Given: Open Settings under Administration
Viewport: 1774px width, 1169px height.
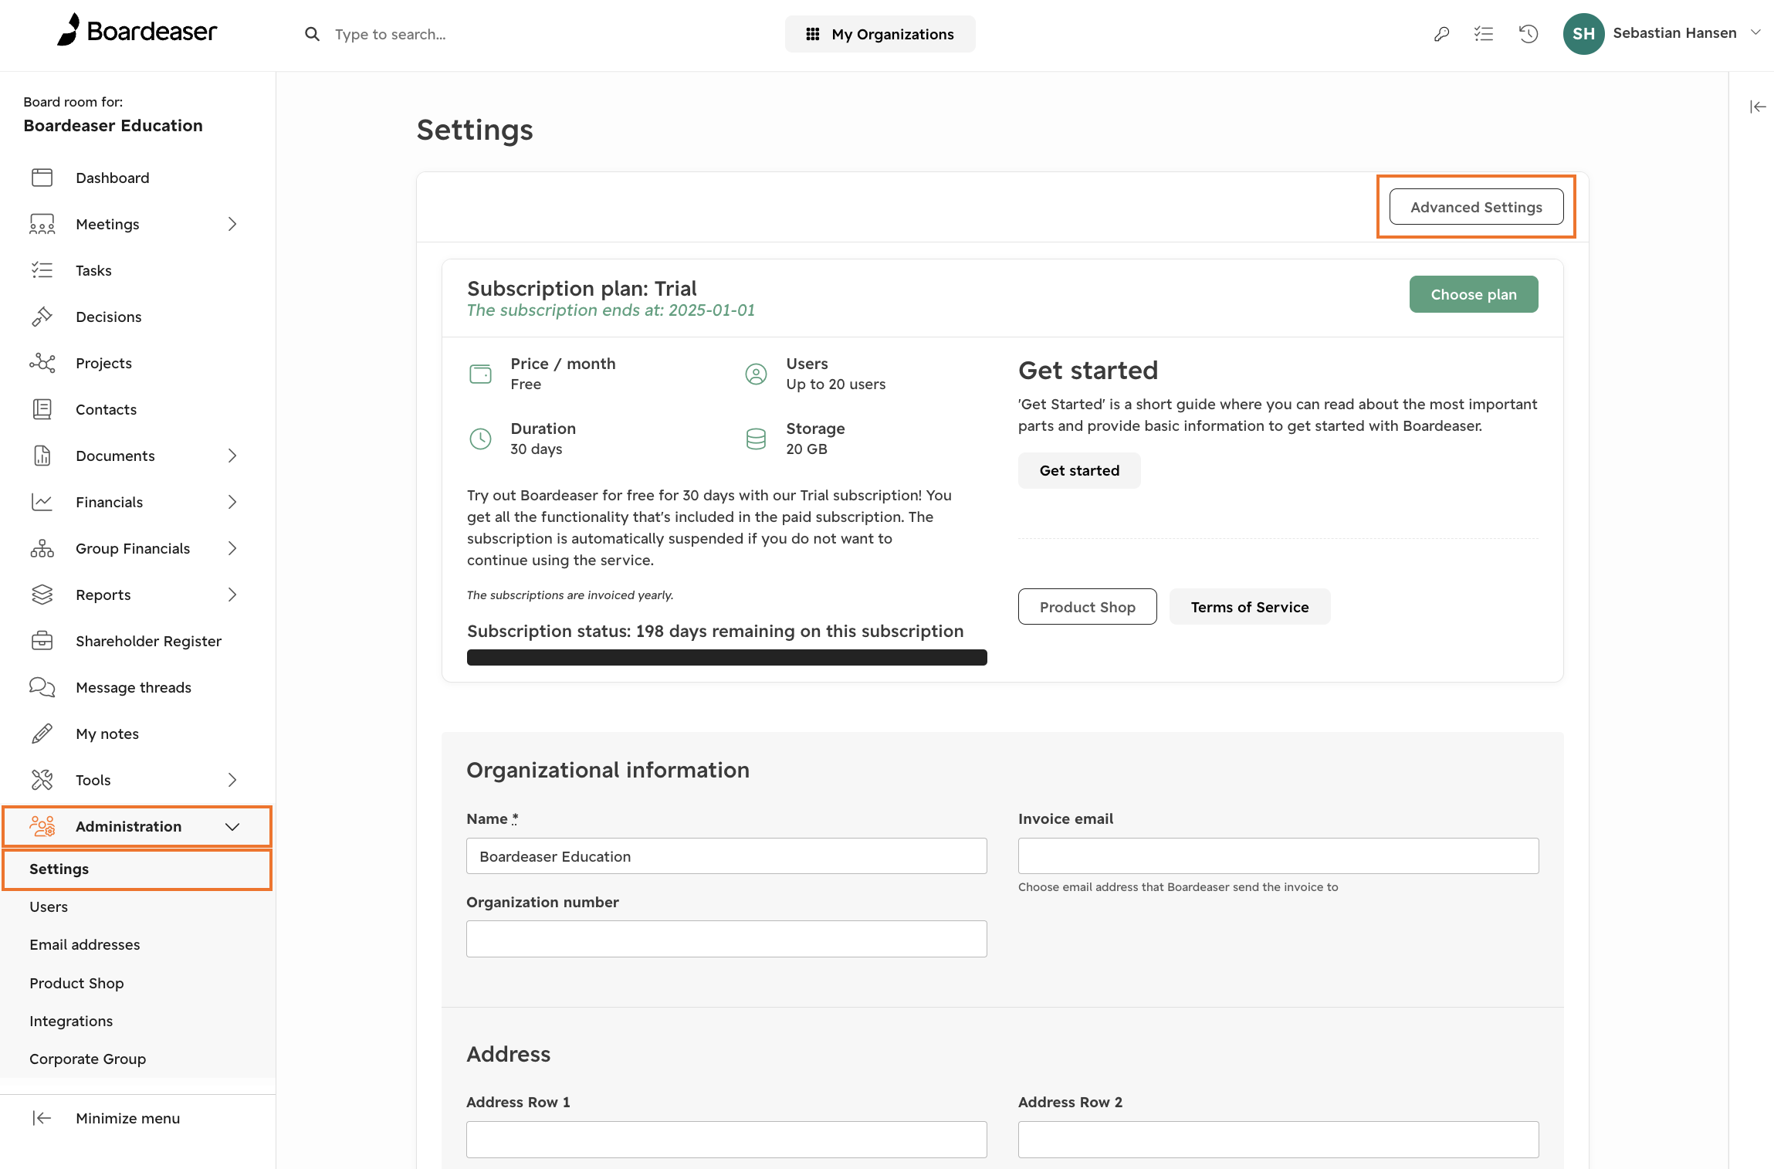Looking at the screenshot, I should (137, 869).
